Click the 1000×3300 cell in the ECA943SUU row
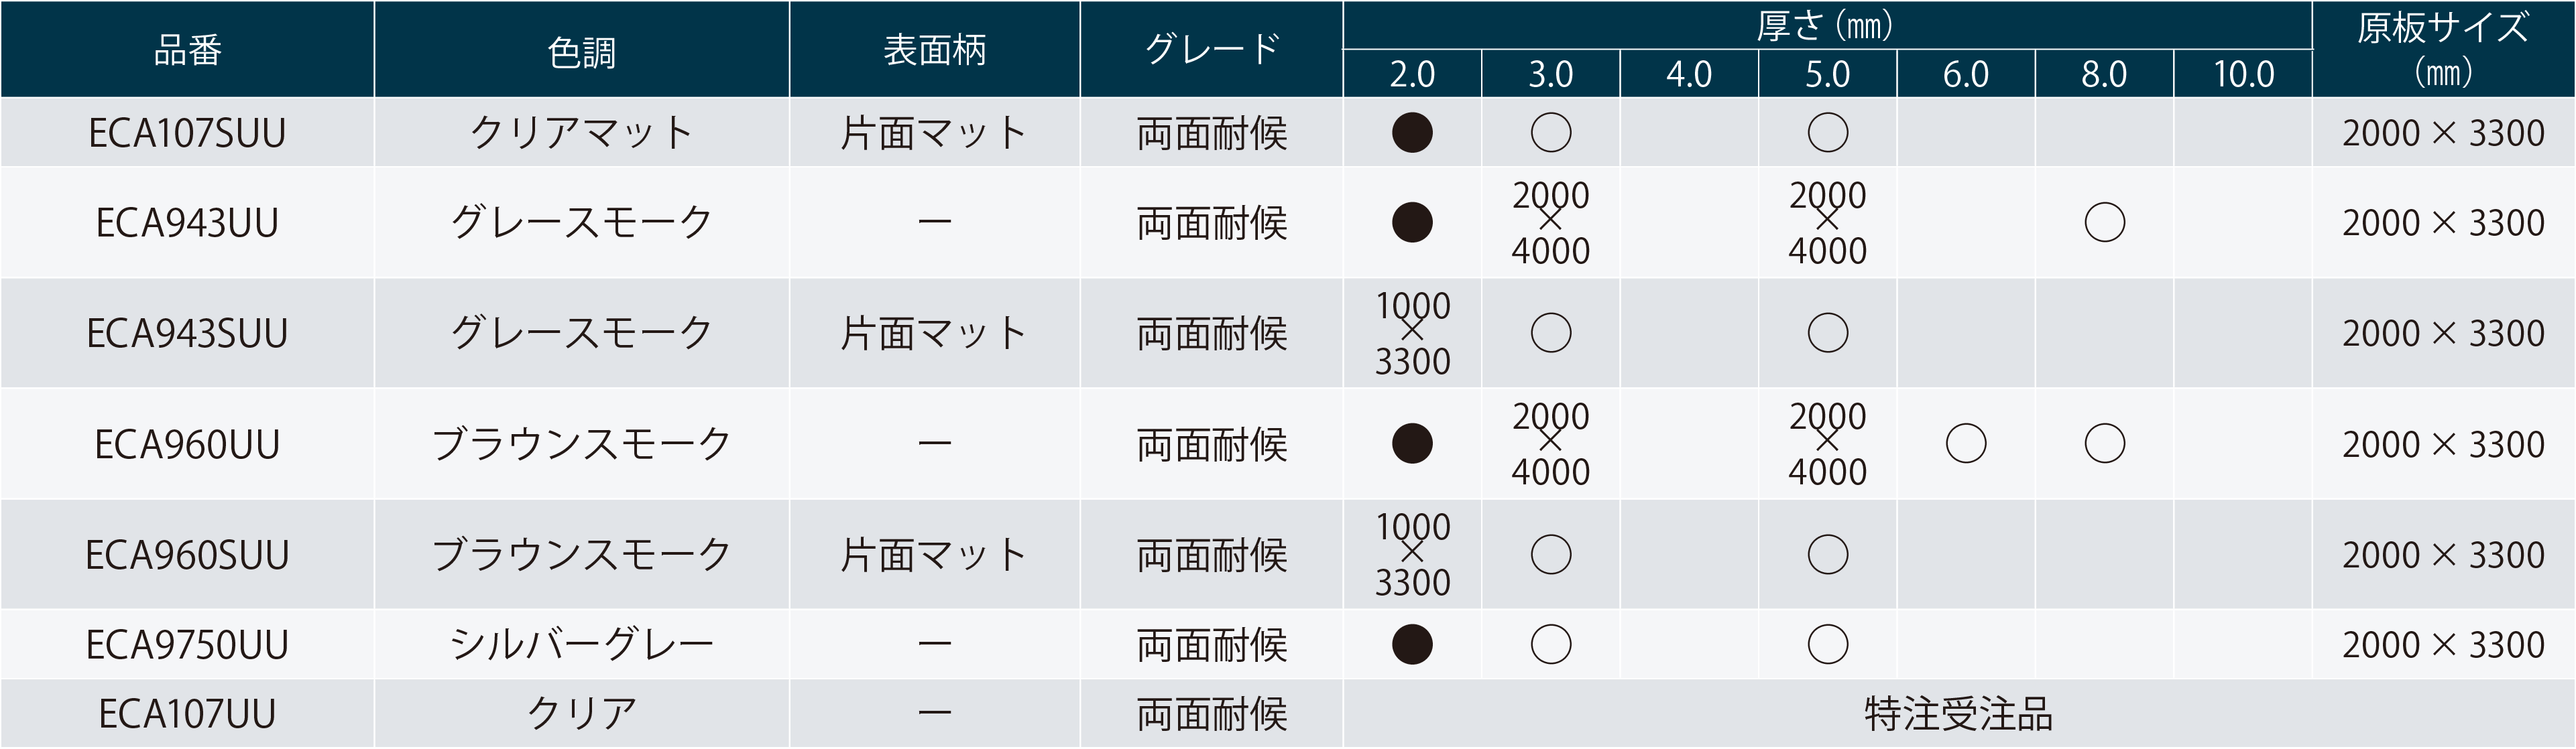Viewport: 2576px width, 749px height. click(x=1412, y=332)
